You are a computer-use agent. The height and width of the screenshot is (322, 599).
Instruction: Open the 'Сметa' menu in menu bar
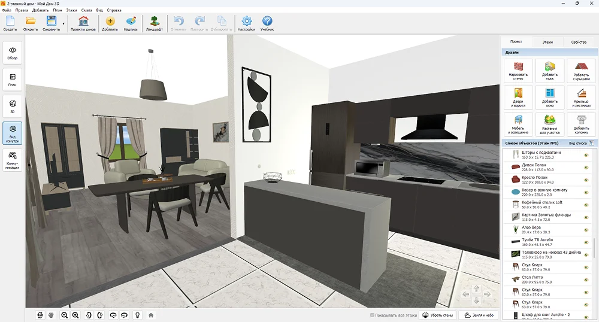pyautogui.click(x=86, y=10)
